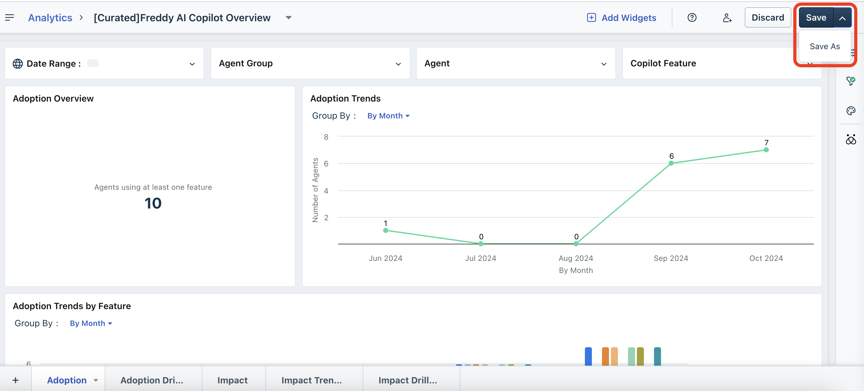Switch to the Impact tab
The width and height of the screenshot is (864, 391).
tap(232, 380)
